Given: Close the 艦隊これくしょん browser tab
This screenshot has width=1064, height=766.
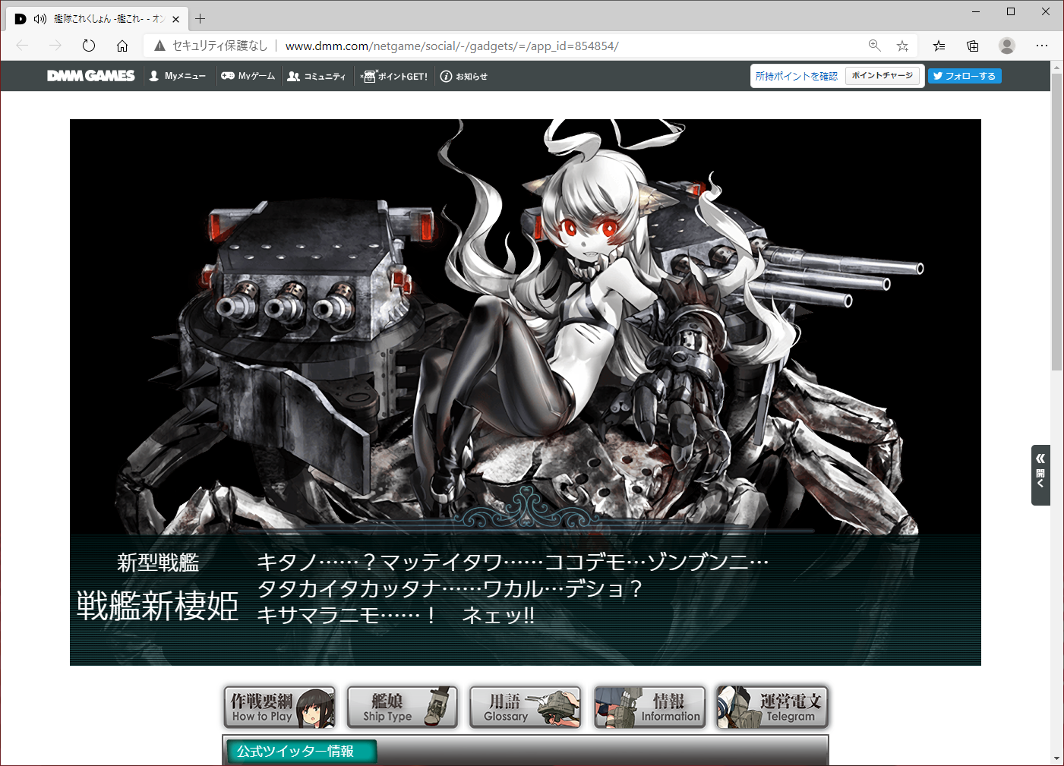Looking at the screenshot, I should pyautogui.click(x=175, y=19).
